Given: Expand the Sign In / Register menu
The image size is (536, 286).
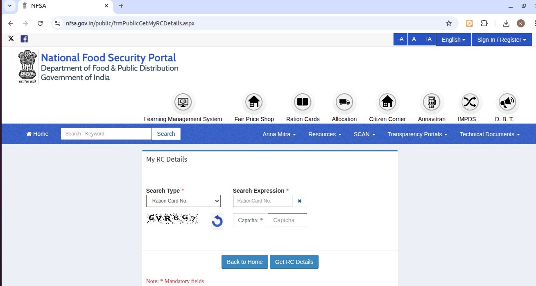Looking at the screenshot, I should [x=502, y=40].
